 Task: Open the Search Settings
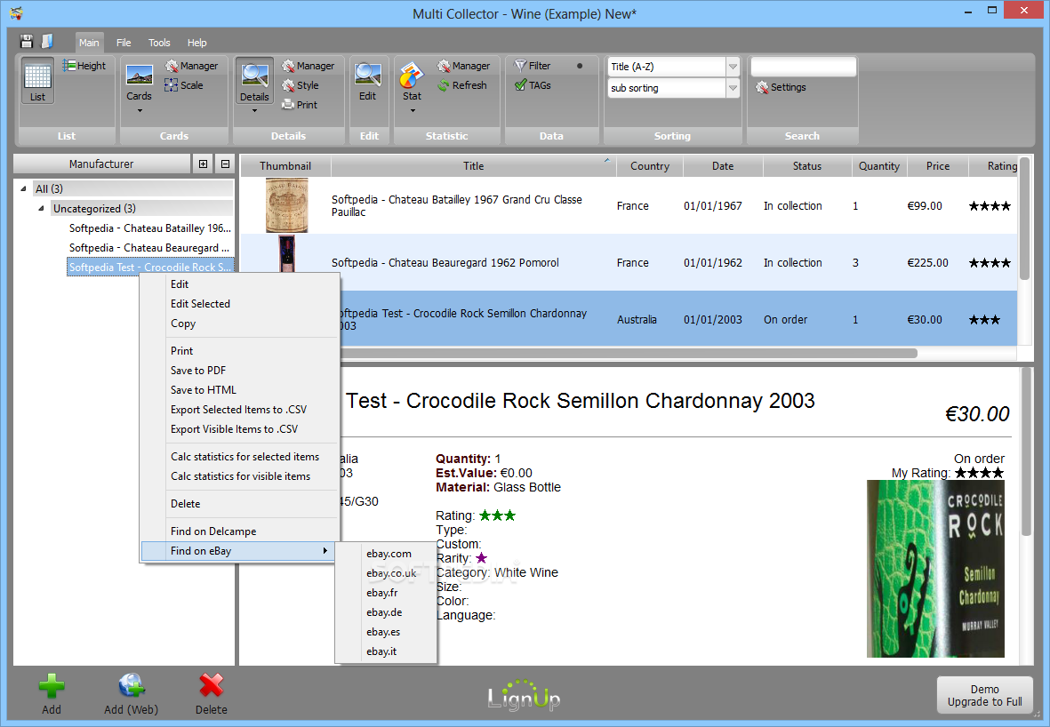point(781,87)
